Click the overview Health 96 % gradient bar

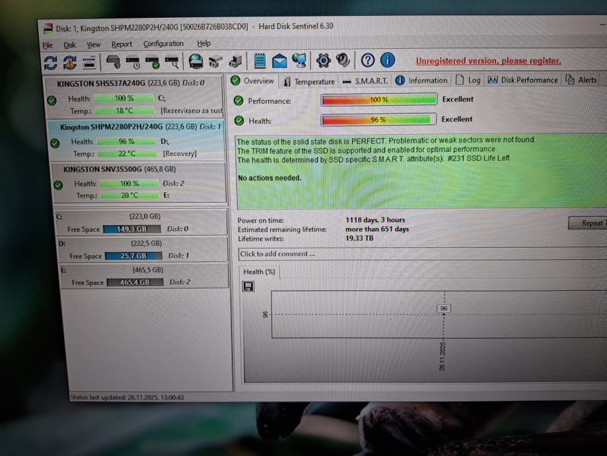378,120
